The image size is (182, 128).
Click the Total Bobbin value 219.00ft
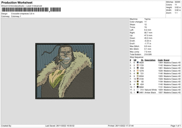coord(148,54)
